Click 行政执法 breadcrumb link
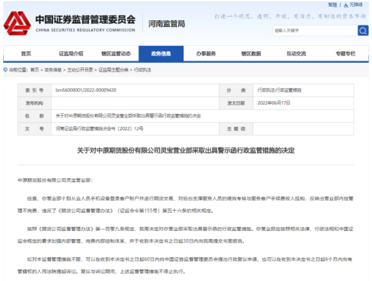372x281 pixels. tap(141, 70)
